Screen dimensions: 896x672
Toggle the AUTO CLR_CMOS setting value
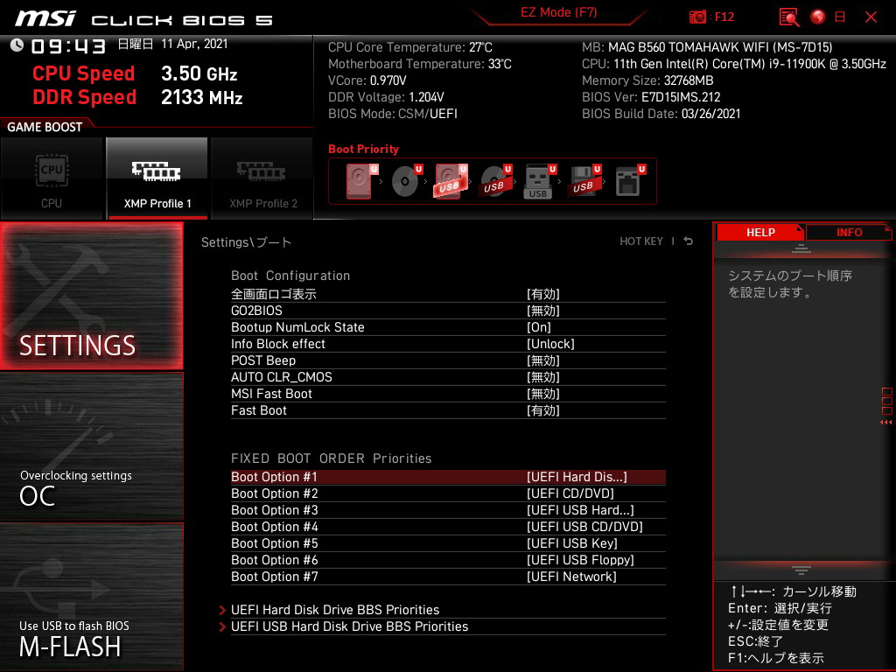(x=542, y=377)
